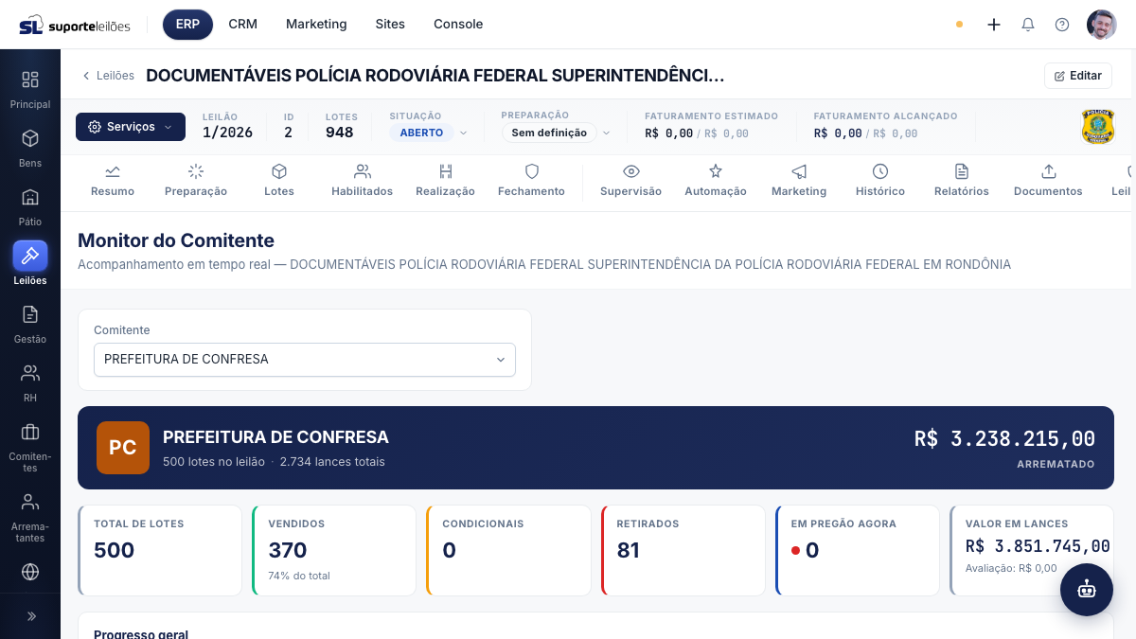The image size is (1136, 639).
Task: Open the Lotes tab
Action: pyautogui.click(x=279, y=181)
